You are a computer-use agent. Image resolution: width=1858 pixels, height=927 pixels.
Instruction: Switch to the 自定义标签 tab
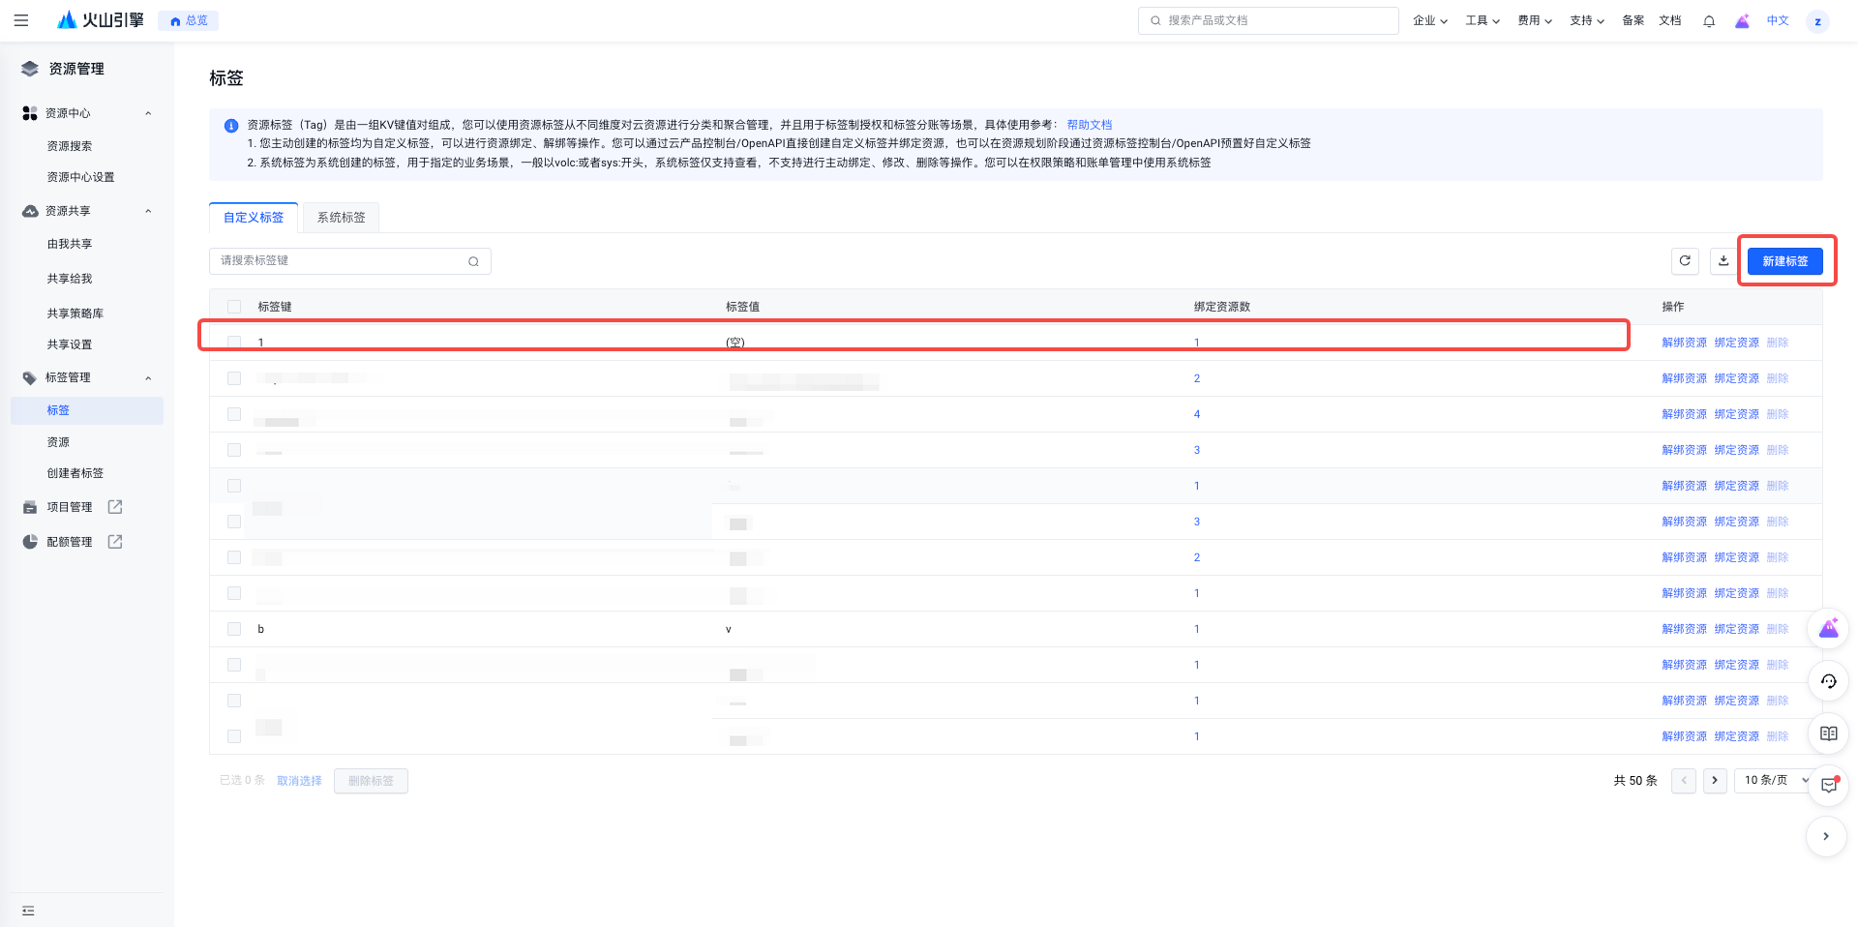[x=254, y=218]
